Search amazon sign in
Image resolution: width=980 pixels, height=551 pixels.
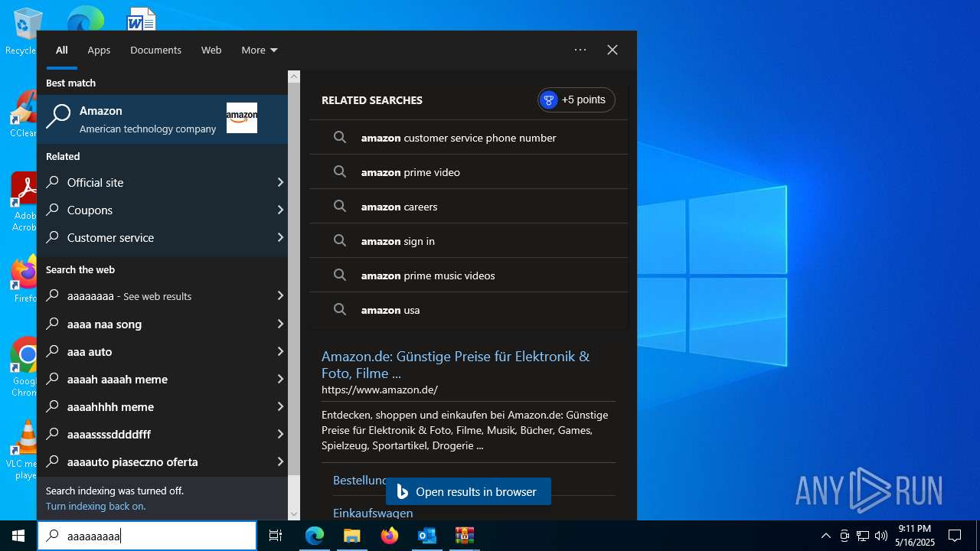click(469, 241)
